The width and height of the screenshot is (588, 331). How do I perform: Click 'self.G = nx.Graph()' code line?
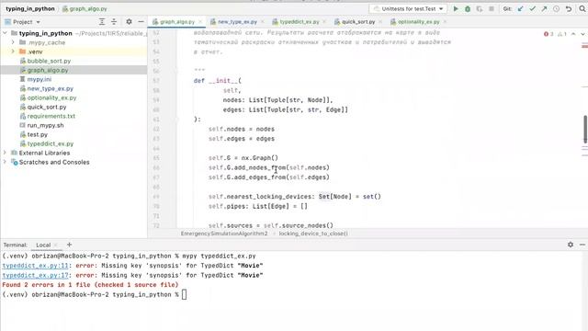click(x=243, y=158)
